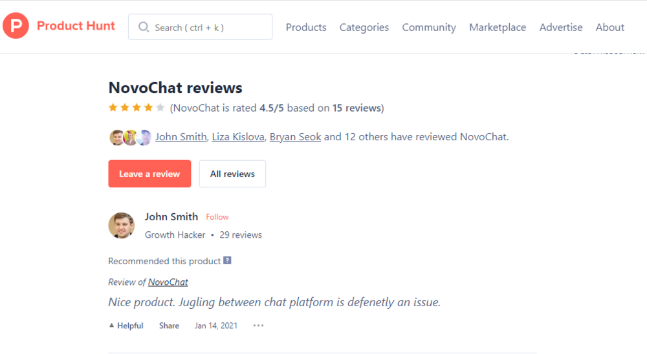This screenshot has height=354, width=647.
Task: Open the three-dot more options menu
Action: point(258,326)
